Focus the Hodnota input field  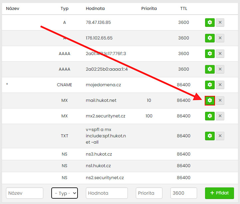click(107, 193)
